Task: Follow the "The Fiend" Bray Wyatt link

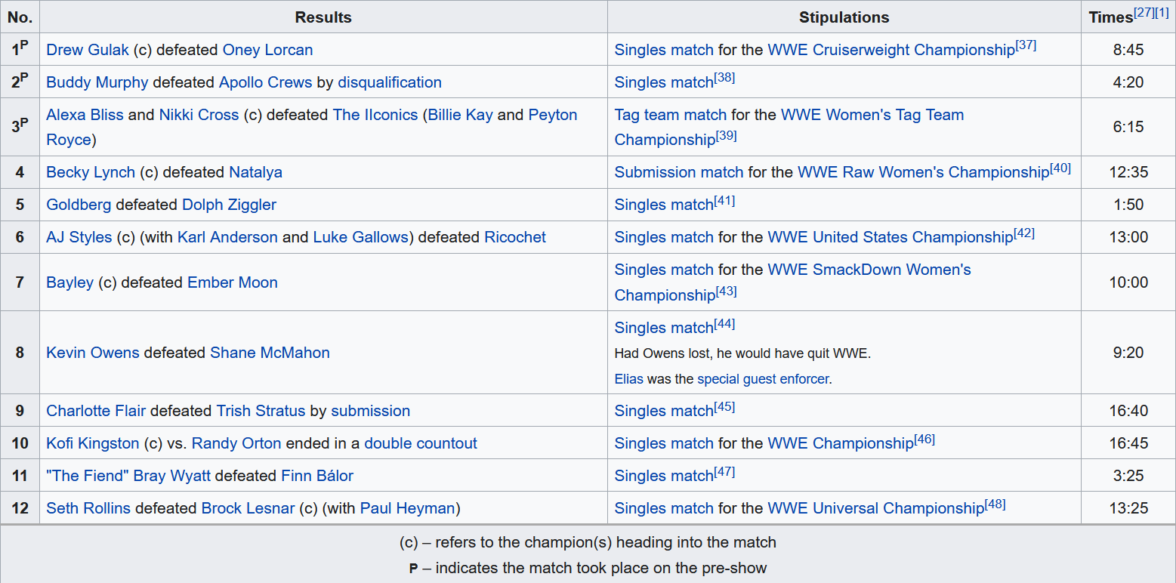Action: 128,476
